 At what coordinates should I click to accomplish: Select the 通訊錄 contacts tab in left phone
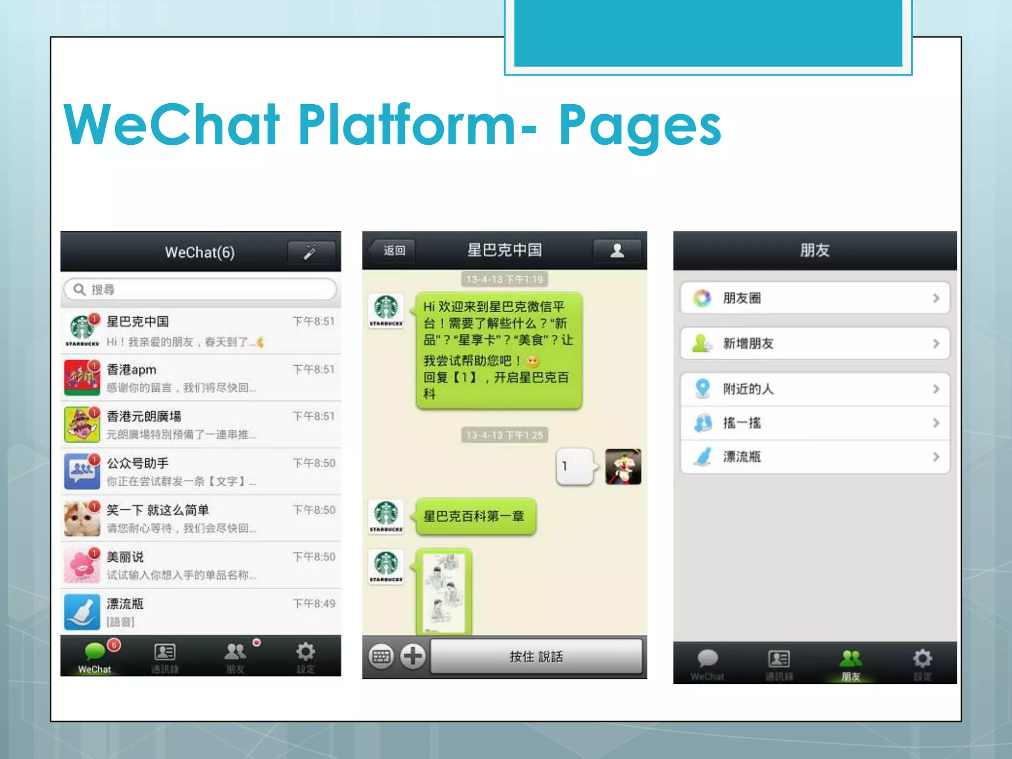point(165,657)
